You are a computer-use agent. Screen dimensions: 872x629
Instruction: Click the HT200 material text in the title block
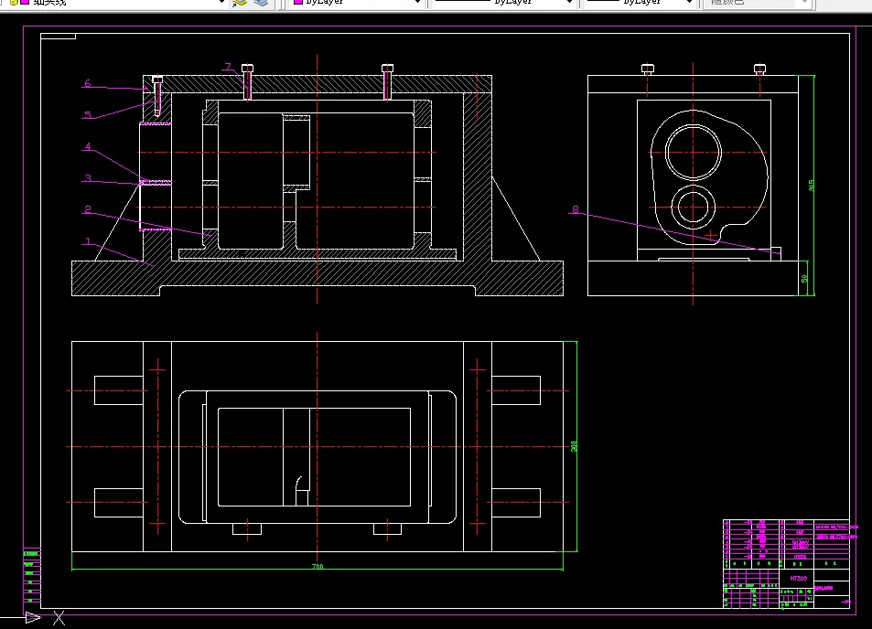coord(799,579)
